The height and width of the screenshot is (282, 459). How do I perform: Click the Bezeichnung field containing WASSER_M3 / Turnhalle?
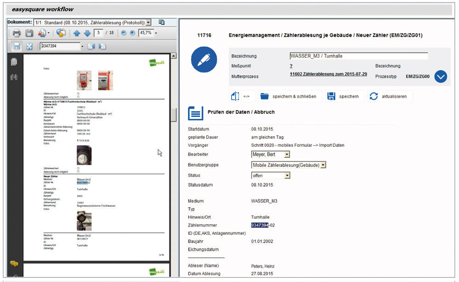coord(358,56)
